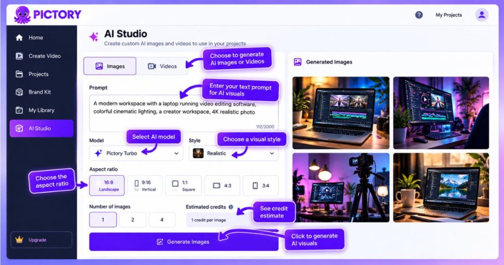Click the Upgrade button
Image resolution: width=504 pixels, height=265 pixels.
point(41,239)
